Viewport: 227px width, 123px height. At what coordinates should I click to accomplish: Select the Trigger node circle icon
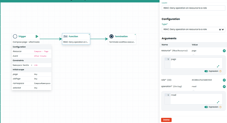coord(15,36)
